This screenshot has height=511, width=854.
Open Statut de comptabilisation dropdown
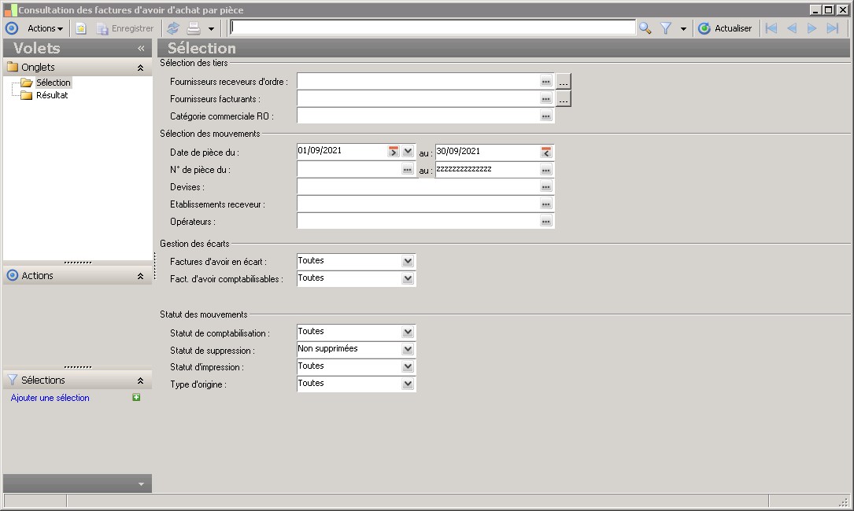click(408, 332)
